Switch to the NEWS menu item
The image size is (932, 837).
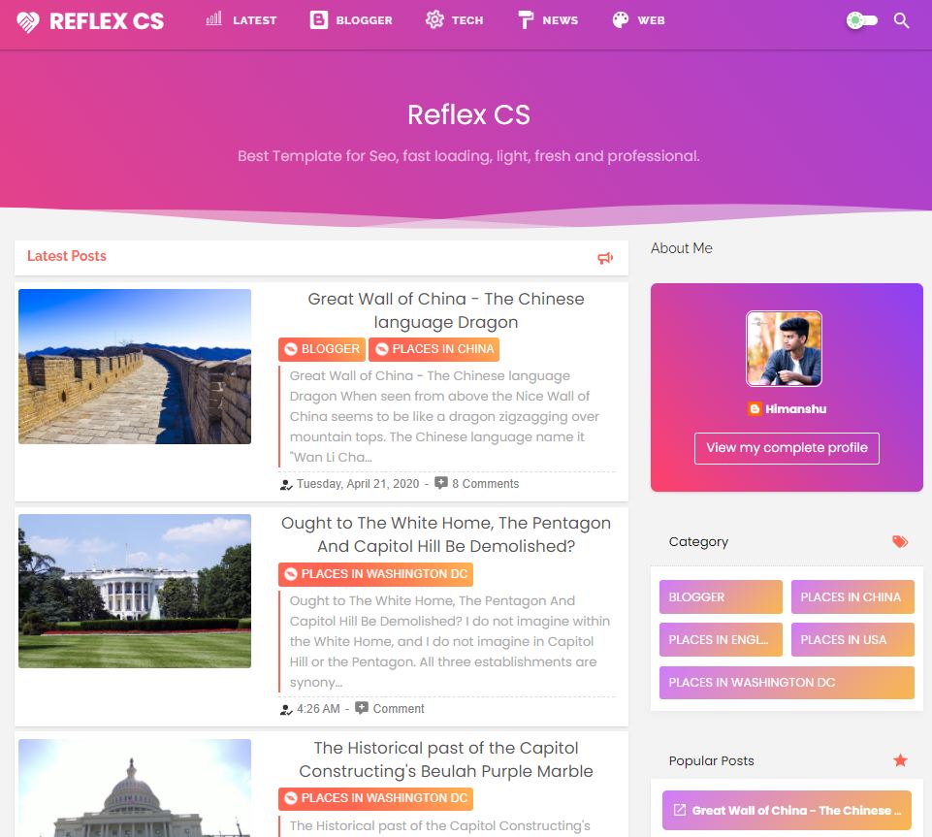coord(547,19)
